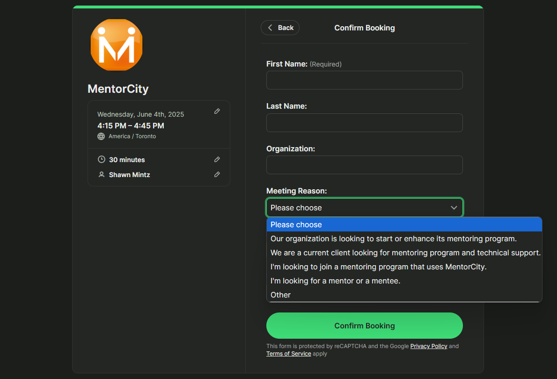Click the globe timezone icon
The width and height of the screenshot is (557, 379).
pyautogui.click(x=101, y=136)
